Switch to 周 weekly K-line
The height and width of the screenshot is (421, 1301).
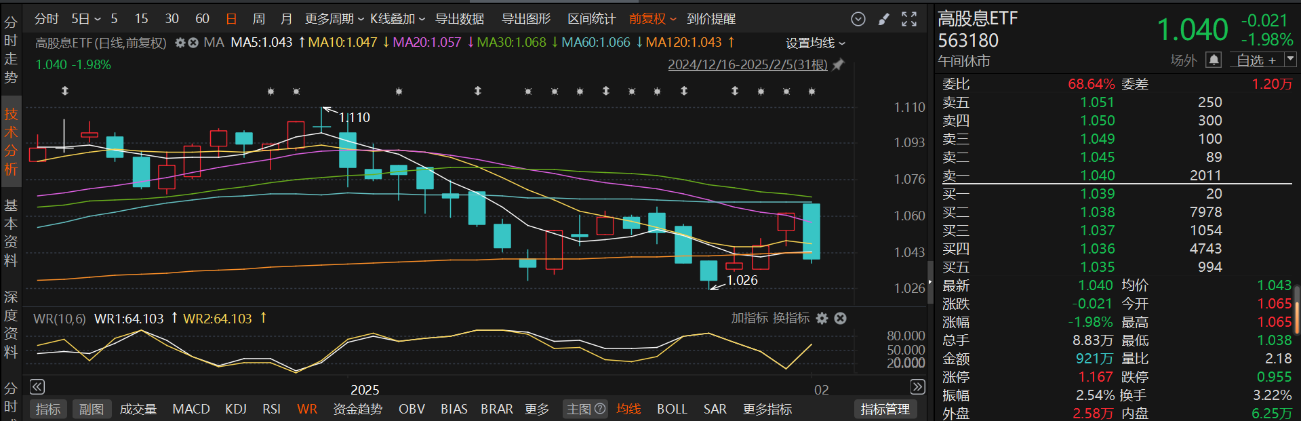[258, 19]
